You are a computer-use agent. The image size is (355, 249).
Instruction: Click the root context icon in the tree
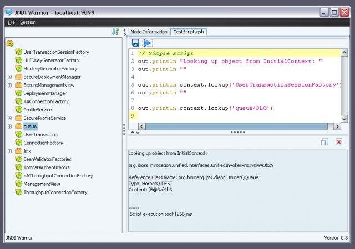coord(10,43)
